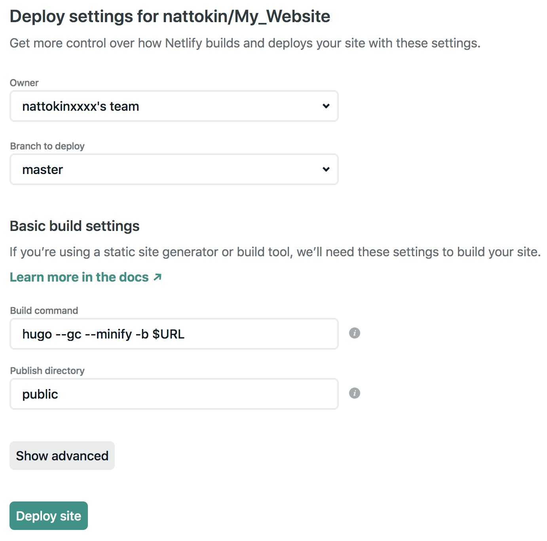Open the Learn more in the docs link

click(x=79, y=277)
